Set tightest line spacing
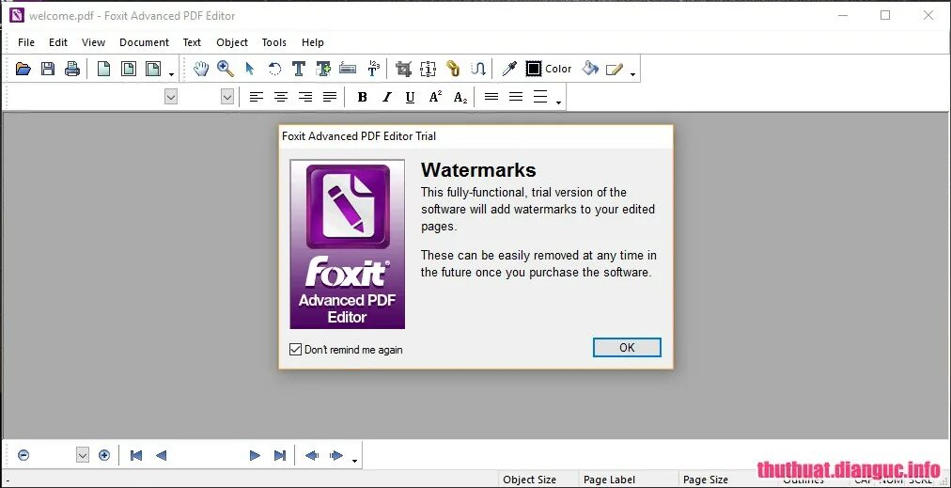The height and width of the screenshot is (488, 951). click(491, 96)
